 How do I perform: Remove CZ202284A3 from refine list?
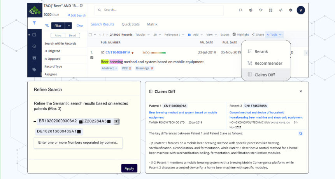click(109, 122)
